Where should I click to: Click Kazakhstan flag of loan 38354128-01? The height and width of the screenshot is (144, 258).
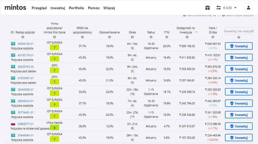[13, 44]
